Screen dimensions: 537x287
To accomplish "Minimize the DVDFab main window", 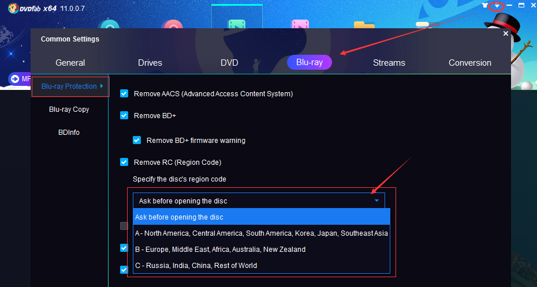I will (x=509, y=5).
